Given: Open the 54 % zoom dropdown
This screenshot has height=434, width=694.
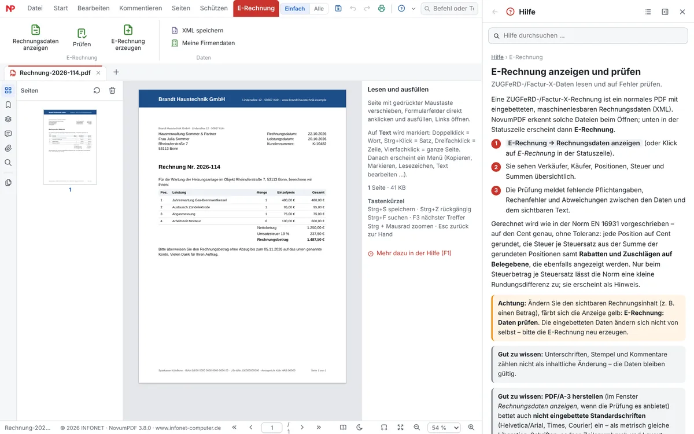Looking at the screenshot, I should pos(444,428).
